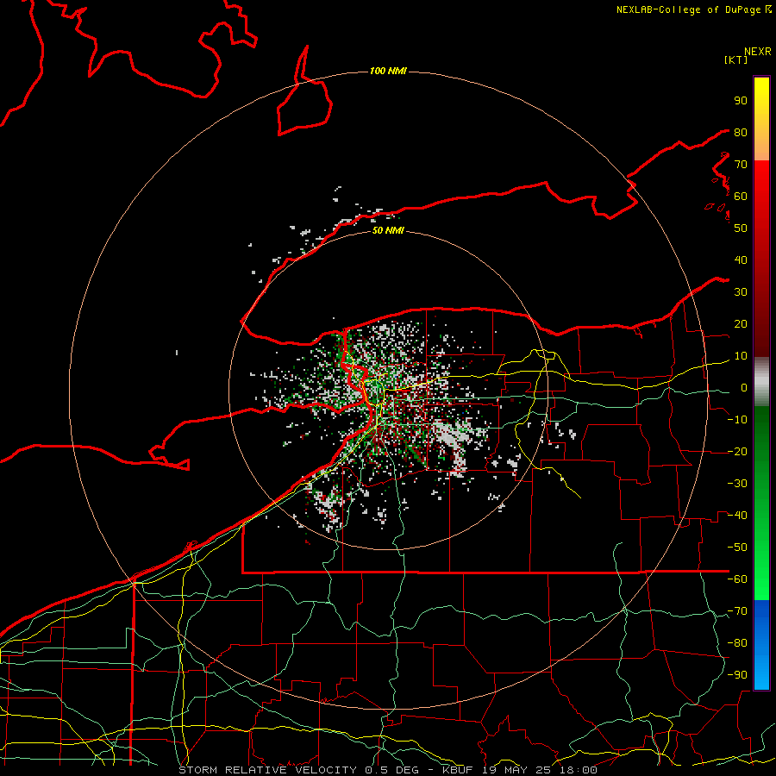Click the 100 NMI range ring label

coord(388,72)
